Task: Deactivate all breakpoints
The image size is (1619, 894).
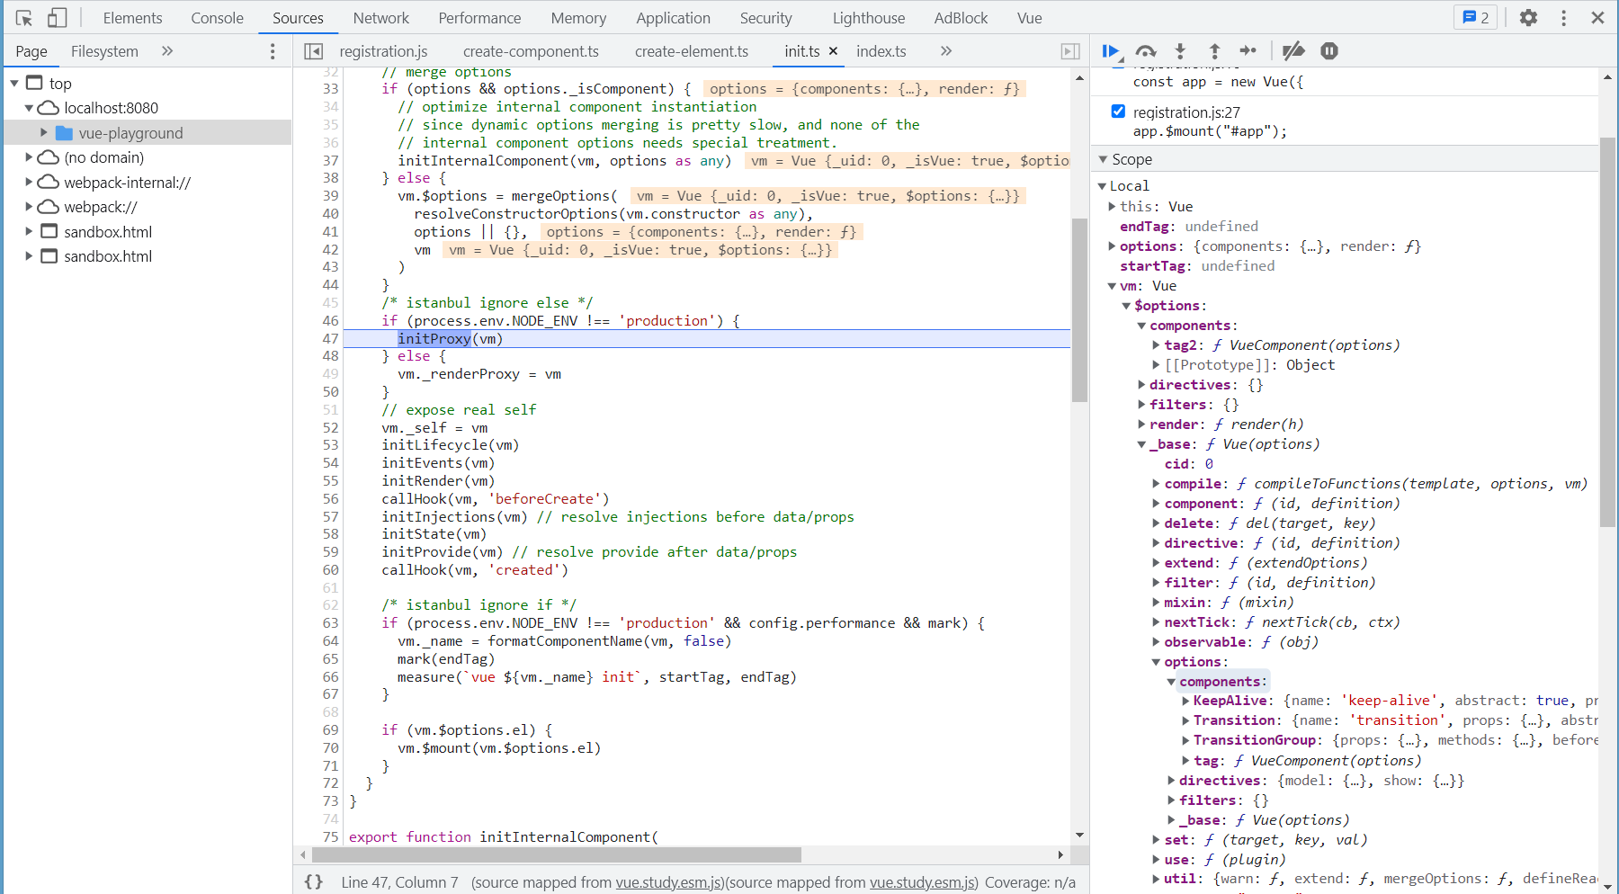Action: tap(1293, 51)
